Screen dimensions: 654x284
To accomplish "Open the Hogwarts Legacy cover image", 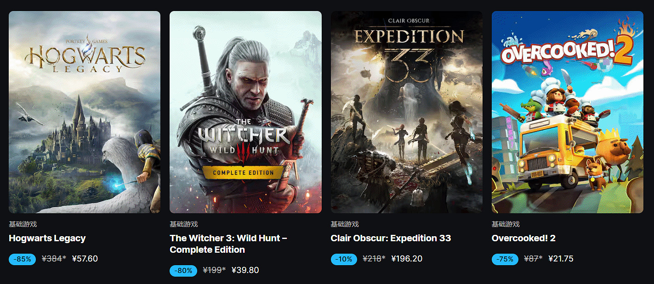I will point(85,112).
